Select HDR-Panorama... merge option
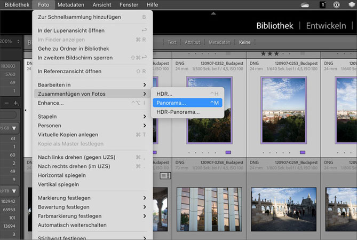Screen dimensions: 357x240 (x=187, y=112)
